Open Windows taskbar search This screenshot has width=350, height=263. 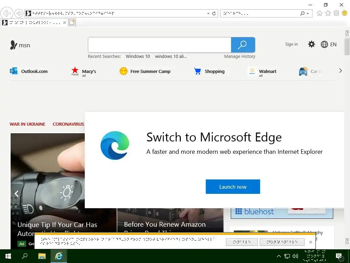point(25,256)
